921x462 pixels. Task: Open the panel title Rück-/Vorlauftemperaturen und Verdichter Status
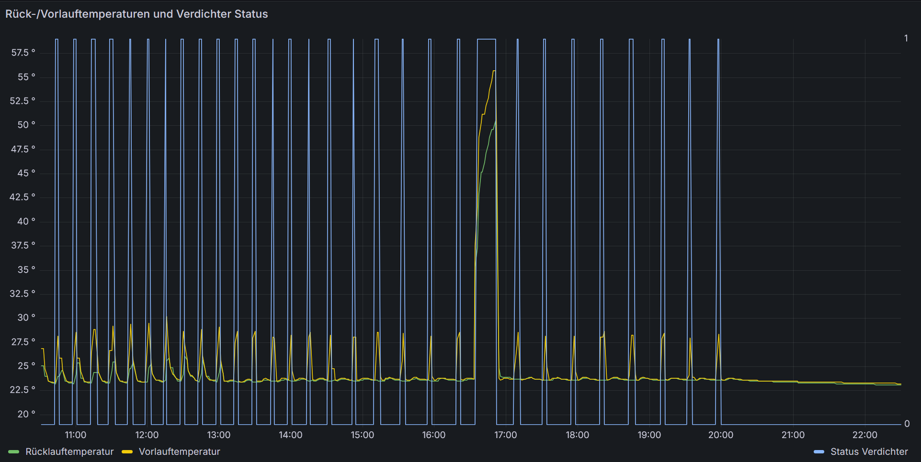coord(136,14)
